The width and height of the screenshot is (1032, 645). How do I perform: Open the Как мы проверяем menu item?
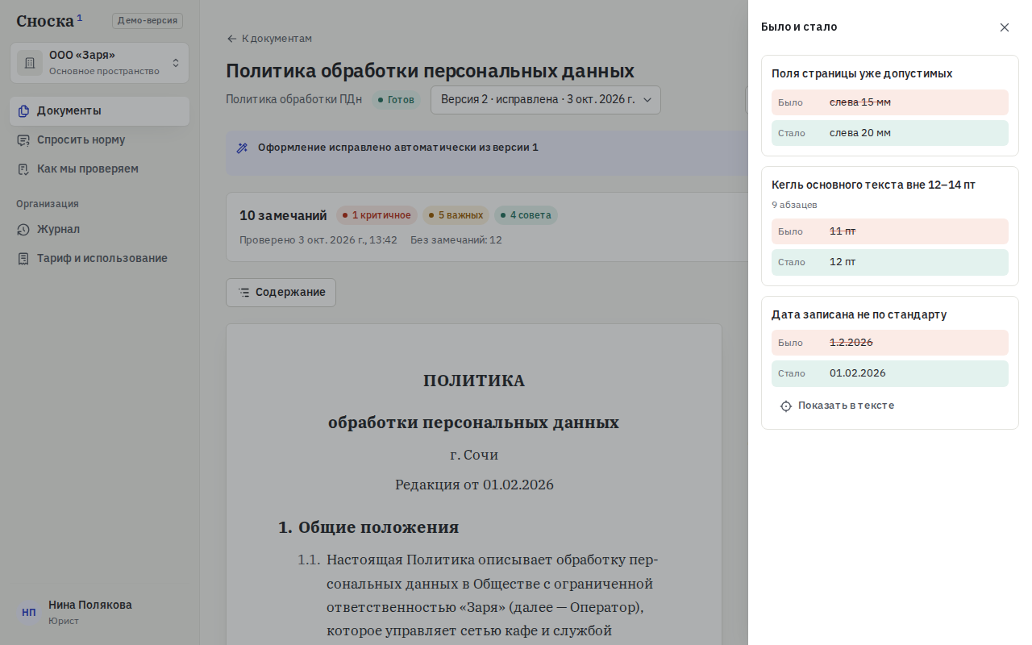99,169
